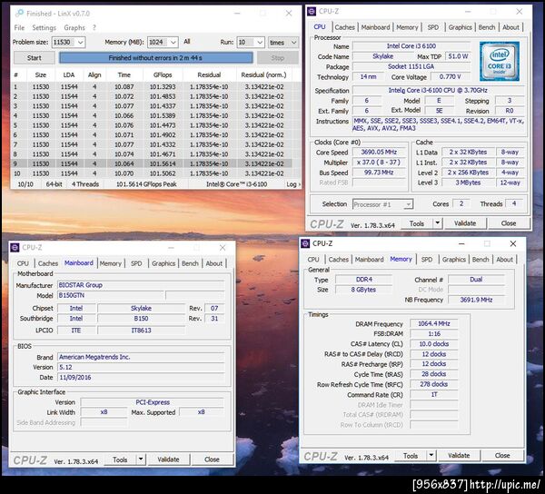Switch to SPD tab in Memory CPU-Z window
This screenshot has width=545, height=494.
point(427,260)
